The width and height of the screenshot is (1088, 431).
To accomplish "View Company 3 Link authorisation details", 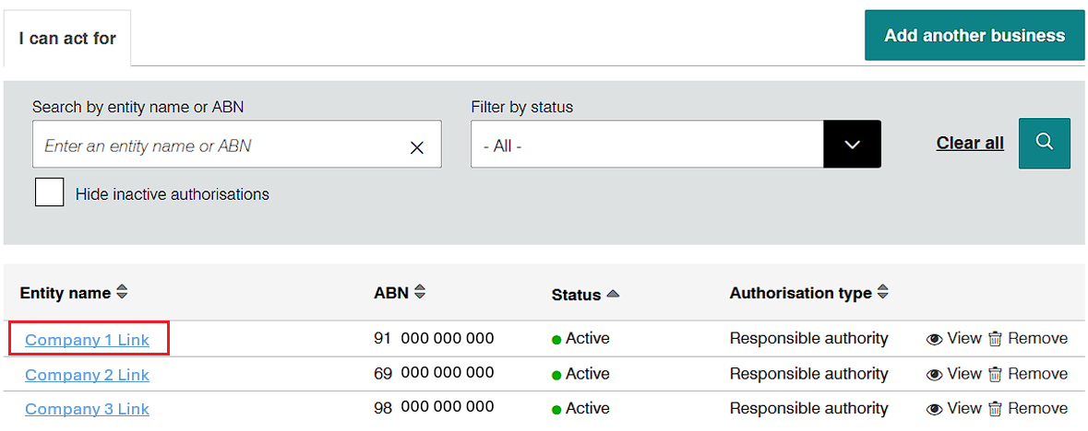I will pos(953,408).
